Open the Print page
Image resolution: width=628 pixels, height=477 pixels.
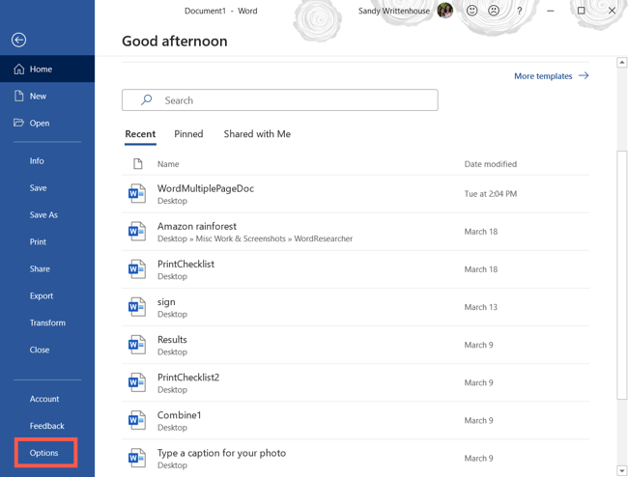[x=38, y=241]
